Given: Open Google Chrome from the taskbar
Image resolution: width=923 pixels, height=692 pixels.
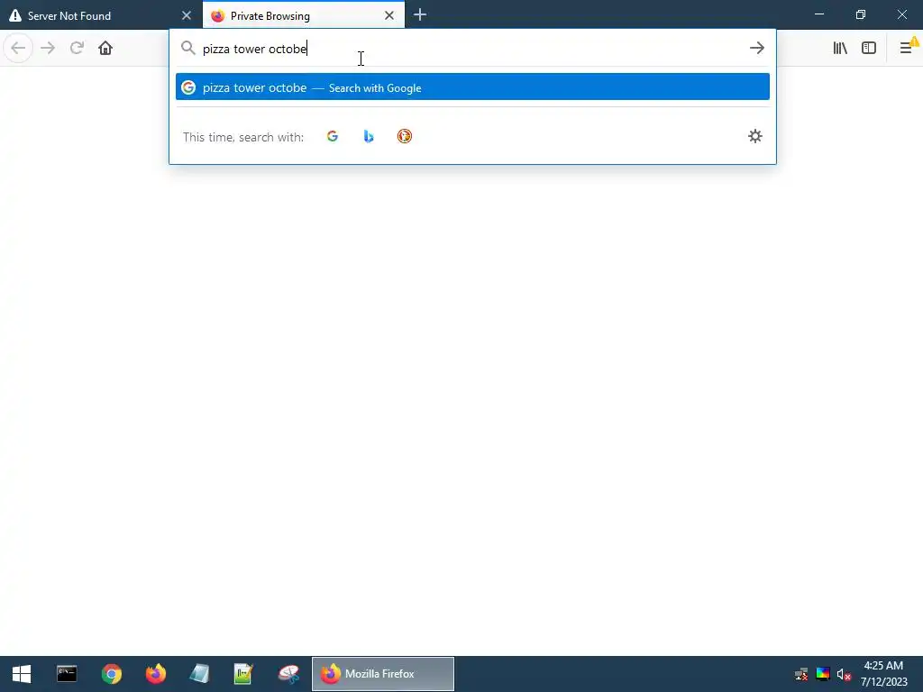Looking at the screenshot, I should coord(111,674).
